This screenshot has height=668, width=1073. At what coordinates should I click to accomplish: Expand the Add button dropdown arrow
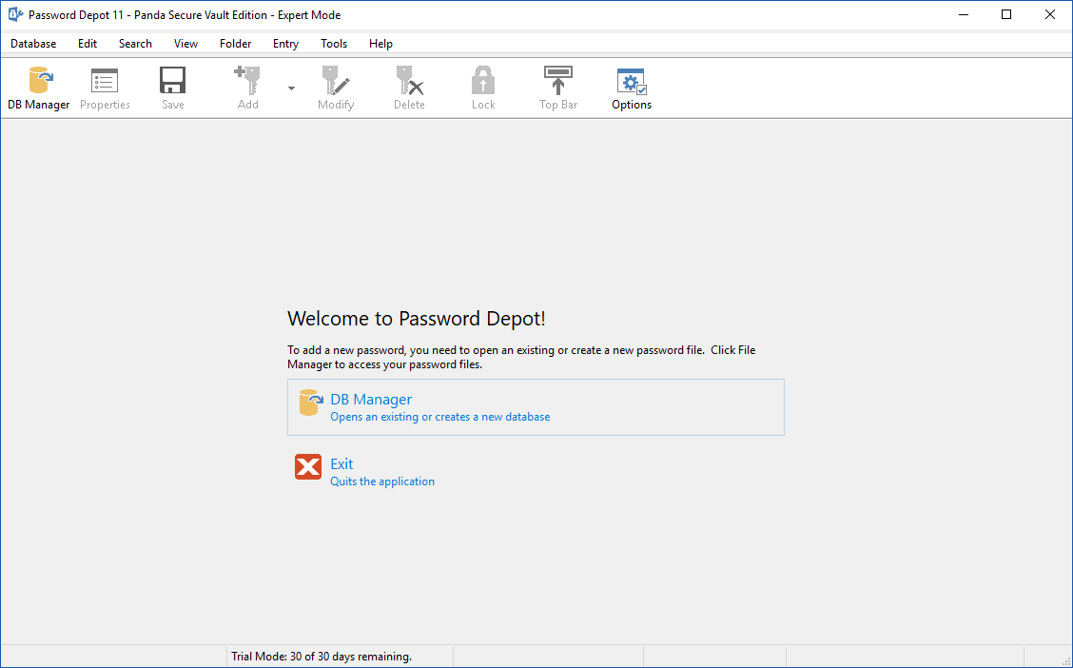pos(291,88)
